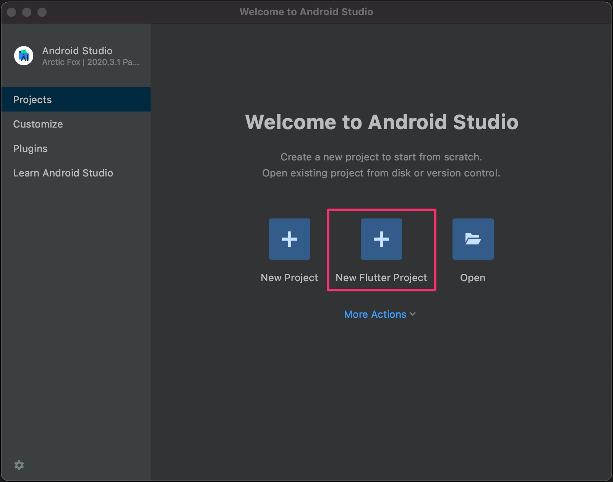This screenshot has height=482, width=613.
Task: Create a new project using the plus icon
Action: [x=289, y=239]
